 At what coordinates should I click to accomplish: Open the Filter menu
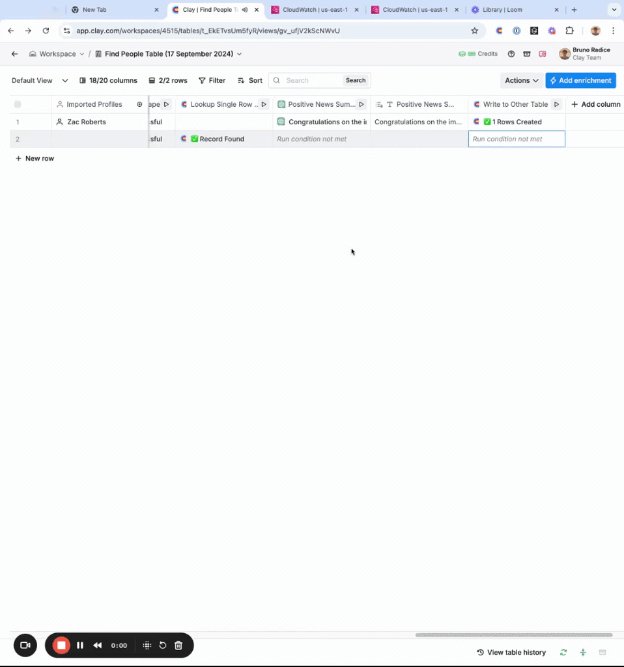(212, 80)
